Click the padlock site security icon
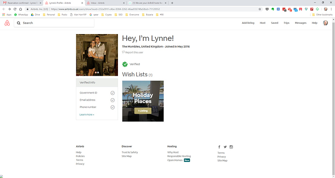 tap(27, 9)
